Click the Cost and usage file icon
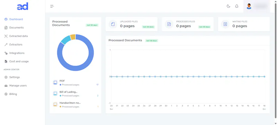The width and height of the screenshot is (277, 125). (x=6, y=61)
